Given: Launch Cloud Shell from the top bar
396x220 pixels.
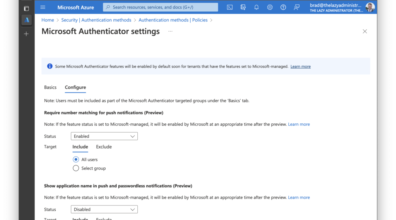Looking at the screenshot, I should click(230, 7).
